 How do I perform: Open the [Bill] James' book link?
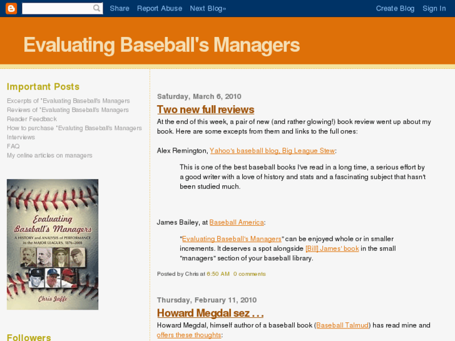pyautogui.click(x=332, y=248)
